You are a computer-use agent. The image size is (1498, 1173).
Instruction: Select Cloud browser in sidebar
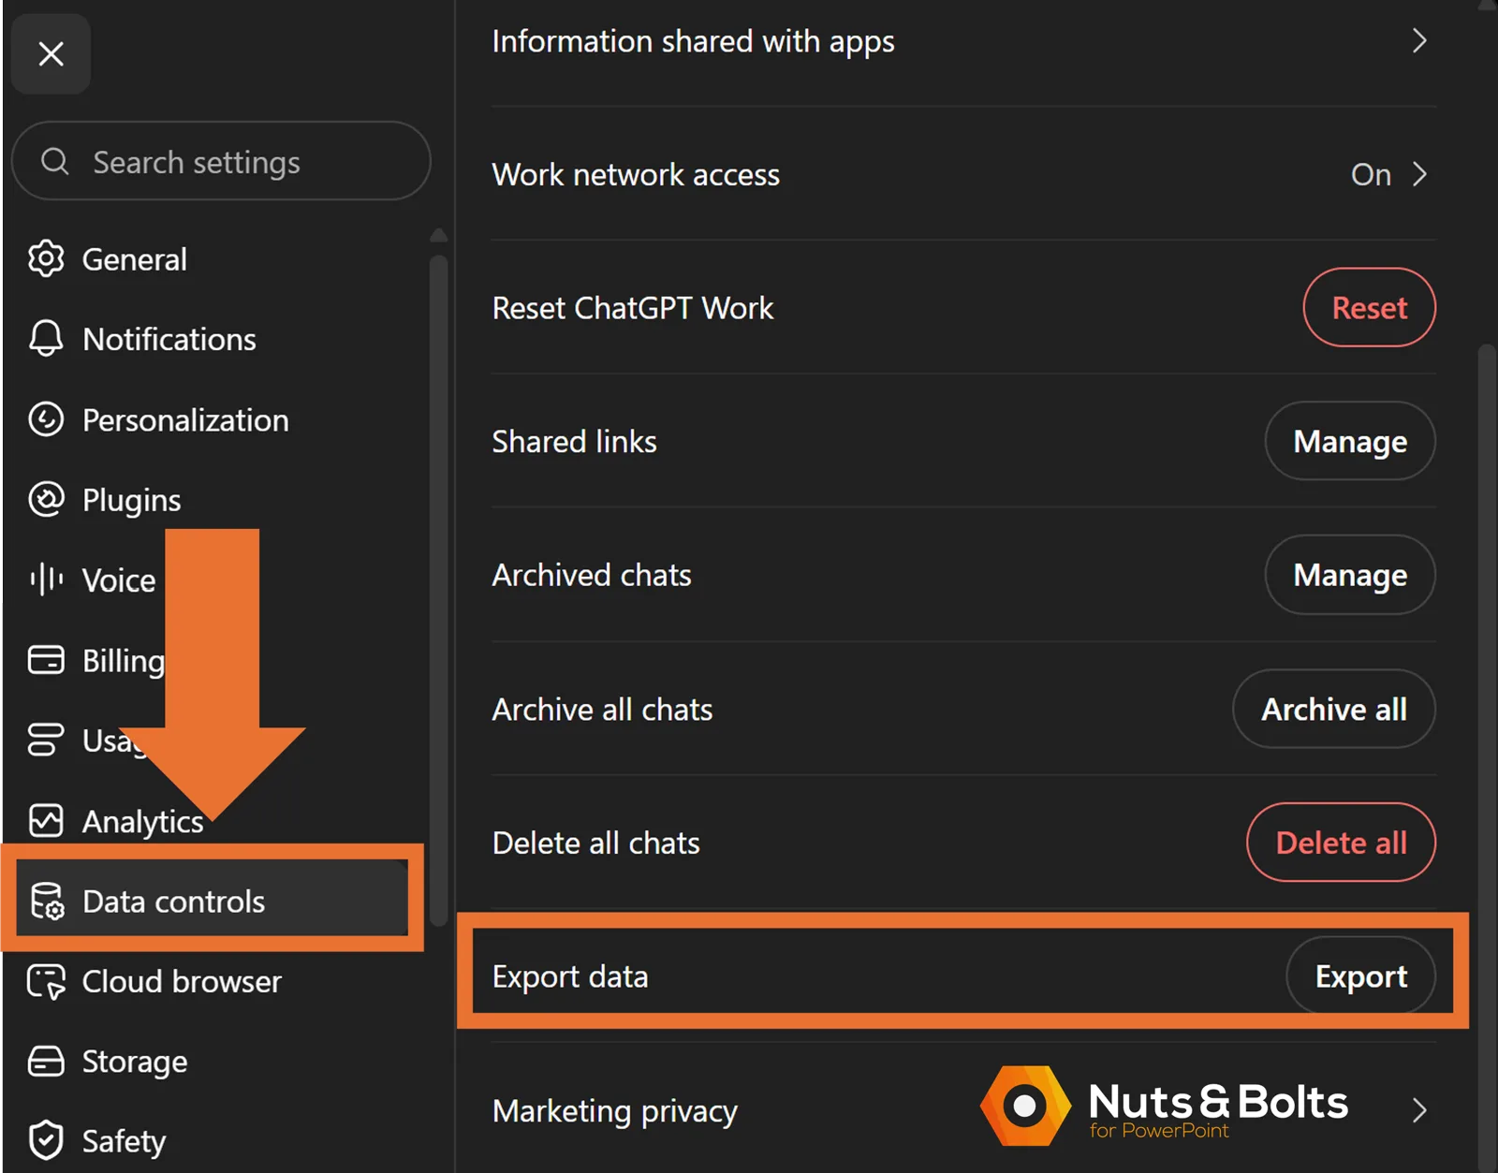coord(182,981)
